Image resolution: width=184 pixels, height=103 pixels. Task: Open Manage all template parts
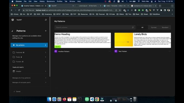point(29,82)
